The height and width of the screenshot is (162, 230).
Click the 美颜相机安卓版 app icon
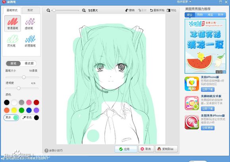(x=192, y=103)
